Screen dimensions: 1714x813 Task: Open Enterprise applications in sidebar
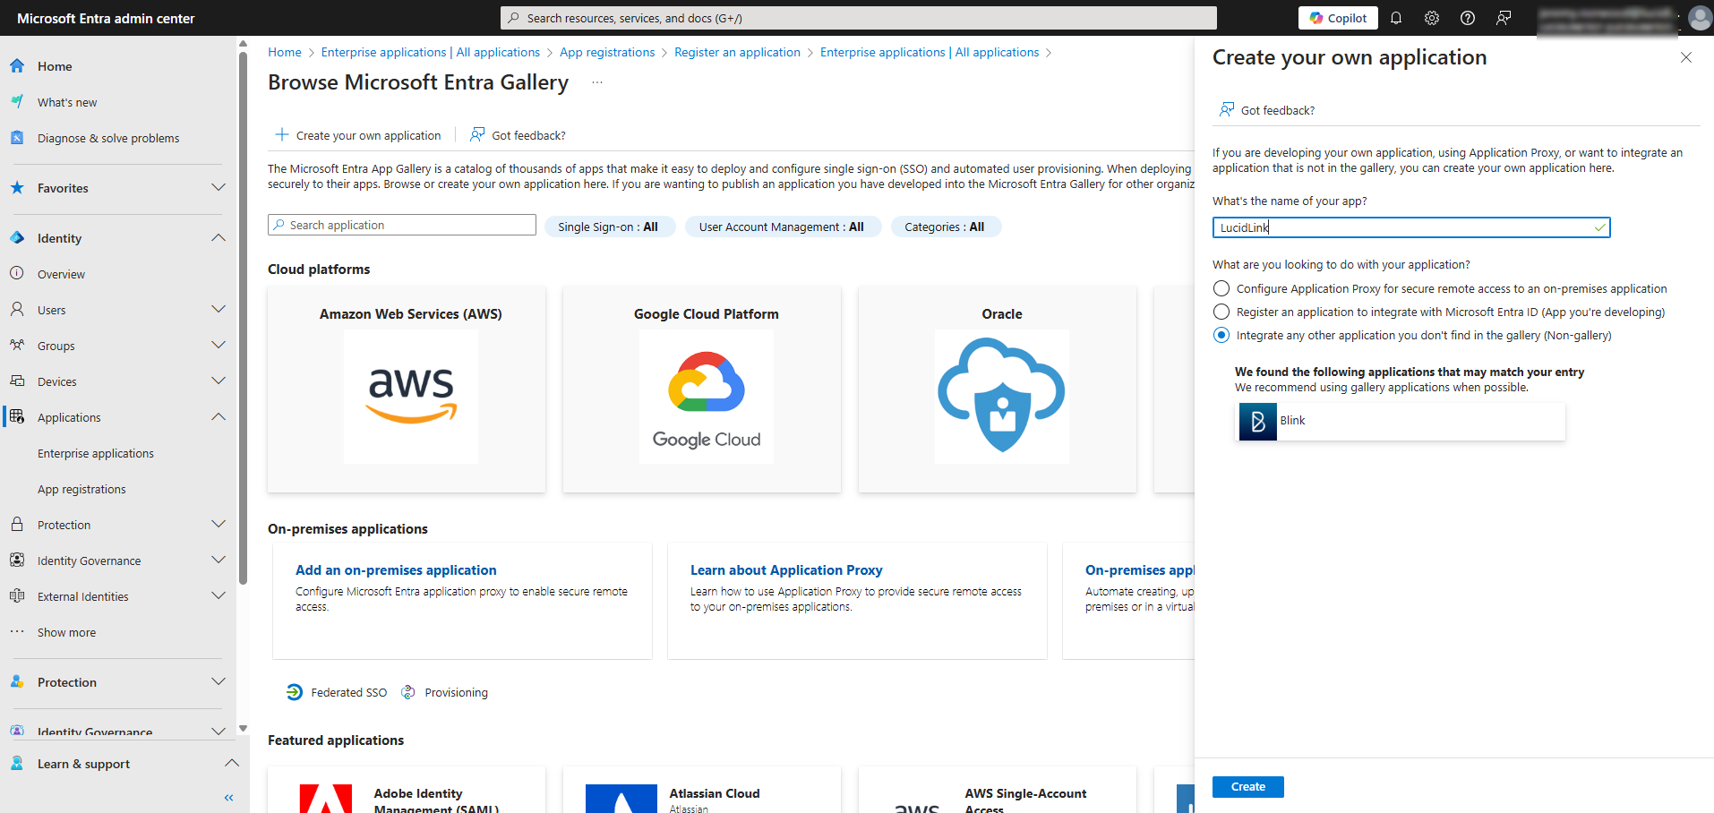click(x=96, y=453)
